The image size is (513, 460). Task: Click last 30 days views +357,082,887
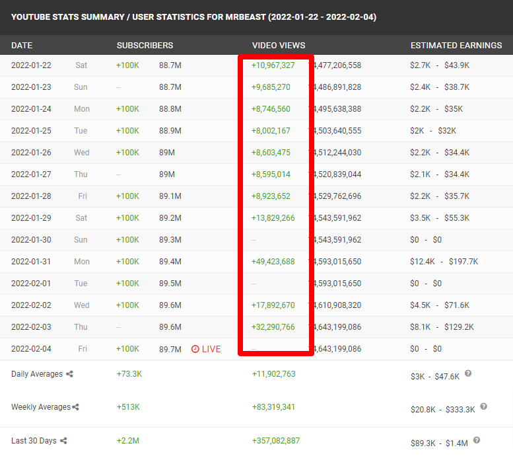276,441
